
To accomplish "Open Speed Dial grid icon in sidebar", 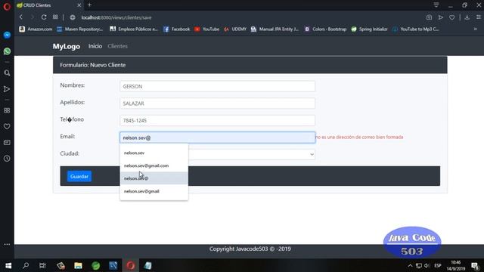I will [x=7, y=111].
